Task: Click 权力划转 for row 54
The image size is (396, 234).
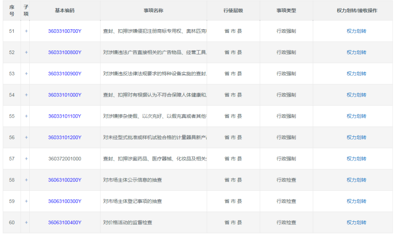Action: (x=356, y=95)
